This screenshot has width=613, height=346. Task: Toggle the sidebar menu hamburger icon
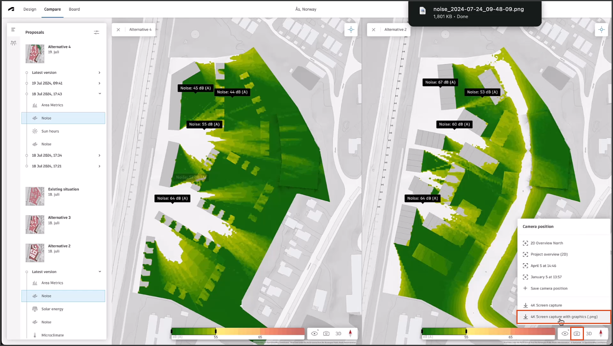click(x=13, y=29)
